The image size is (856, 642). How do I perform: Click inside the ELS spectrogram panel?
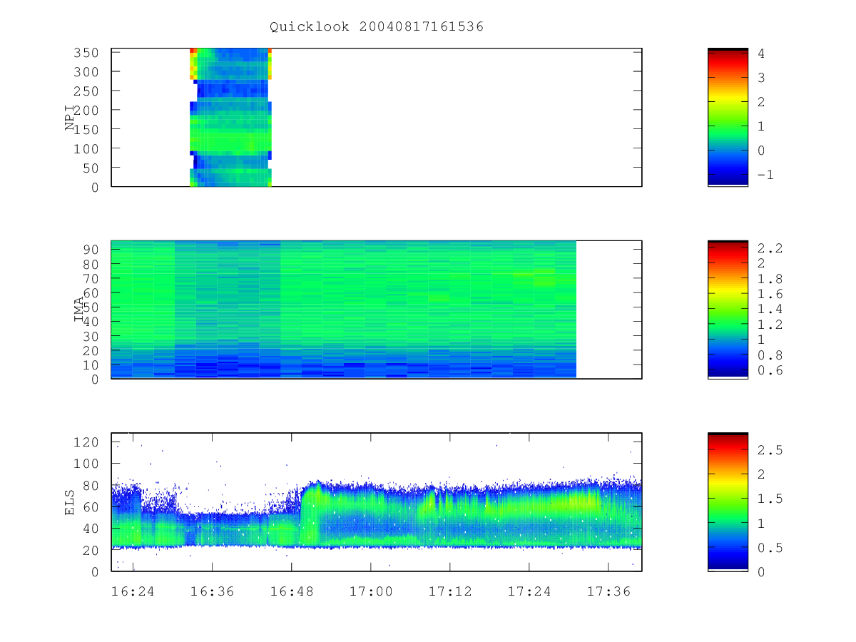pyautogui.click(x=377, y=502)
